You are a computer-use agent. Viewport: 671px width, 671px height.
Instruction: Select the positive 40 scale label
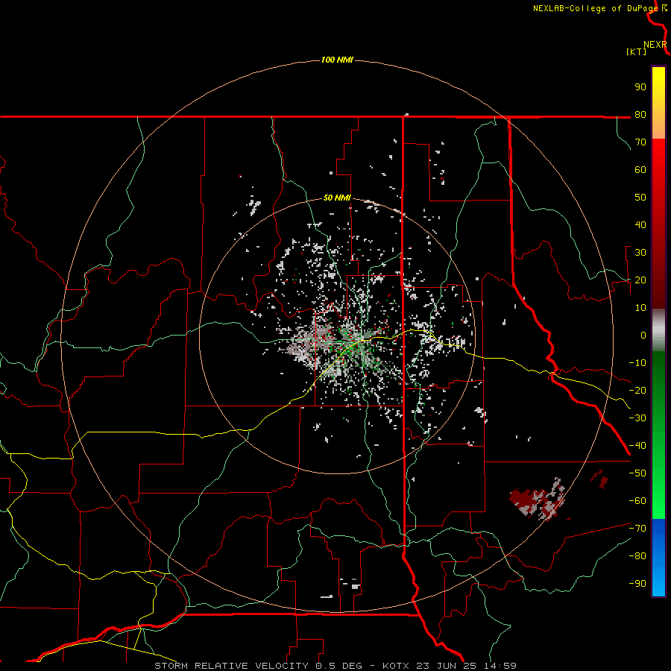coord(640,224)
